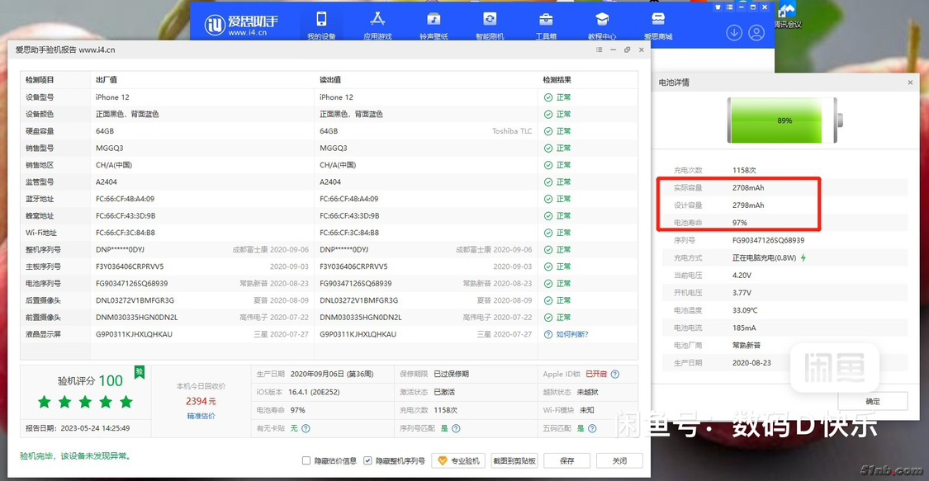Open the 工具箱 toolbox

pyautogui.click(x=546, y=24)
